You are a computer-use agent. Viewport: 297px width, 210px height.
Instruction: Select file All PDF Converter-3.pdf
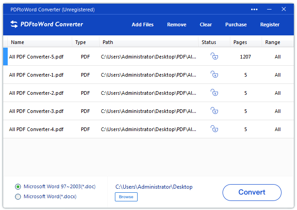36,111
